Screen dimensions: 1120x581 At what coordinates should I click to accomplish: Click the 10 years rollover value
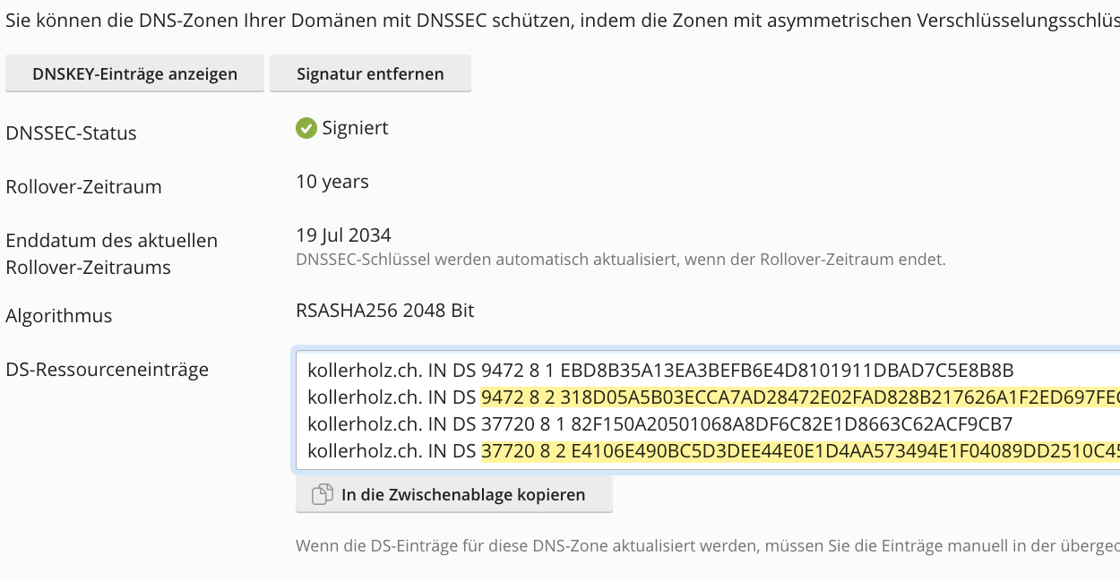pos(332,182)
